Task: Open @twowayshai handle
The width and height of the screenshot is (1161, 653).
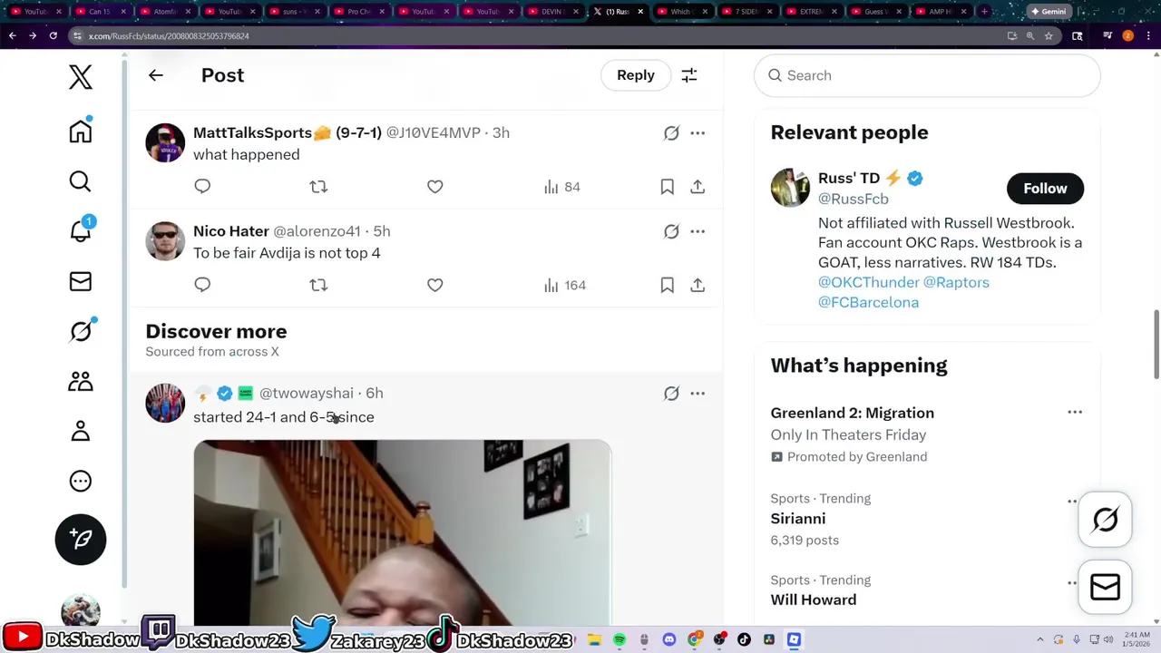Action: [x=307, y=394]
